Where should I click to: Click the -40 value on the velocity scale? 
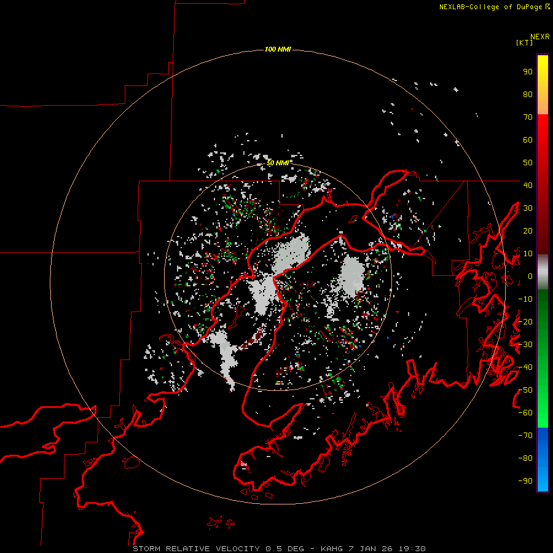[x=525, y=367]
